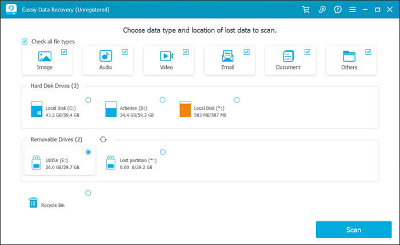
Task: Choose the Lost partition radio button
Action: click(162, 152)
